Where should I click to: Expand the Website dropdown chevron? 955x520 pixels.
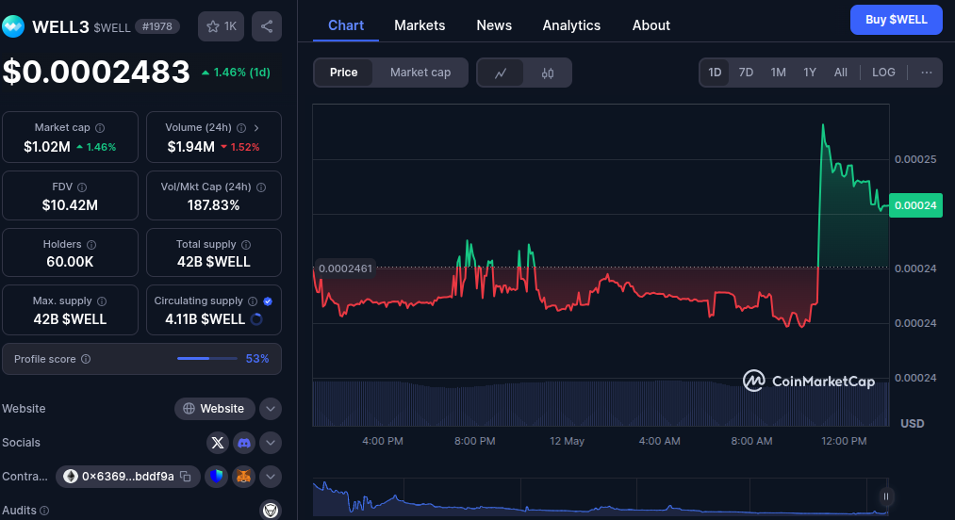(x=271, y=409)
